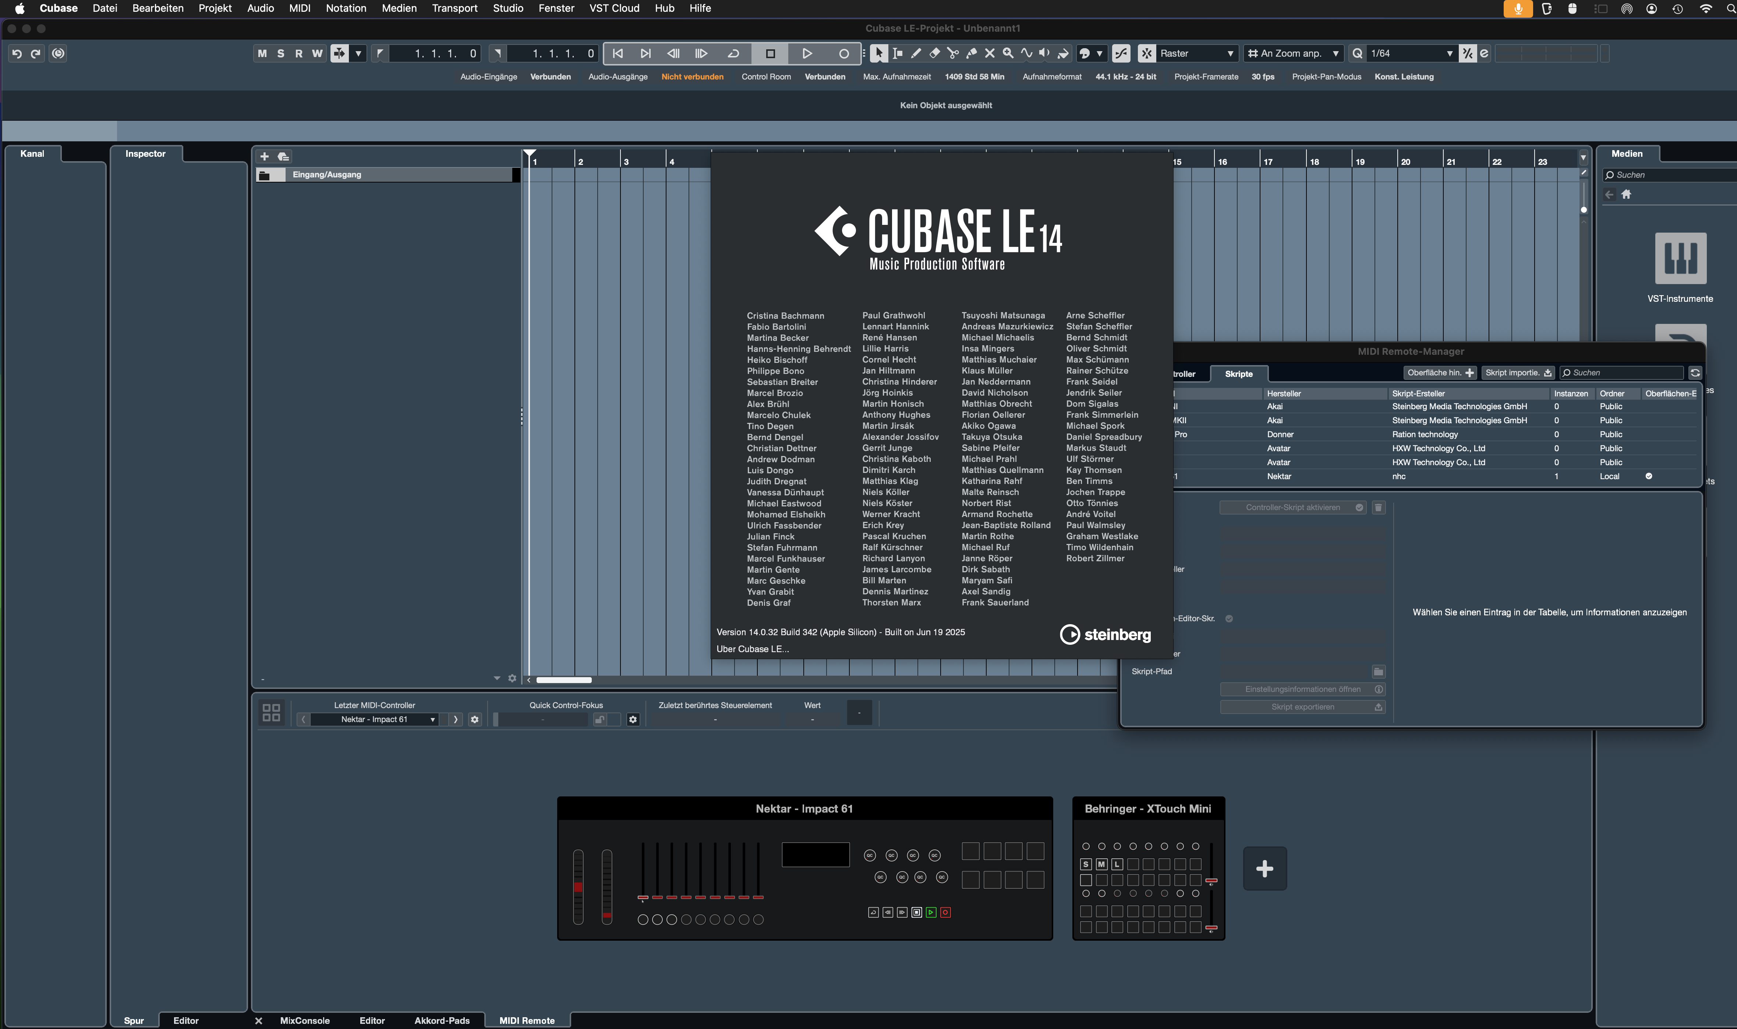
Task: Click the Undo arrow icon
Action: pyautogui.click(x=17, y=53)
